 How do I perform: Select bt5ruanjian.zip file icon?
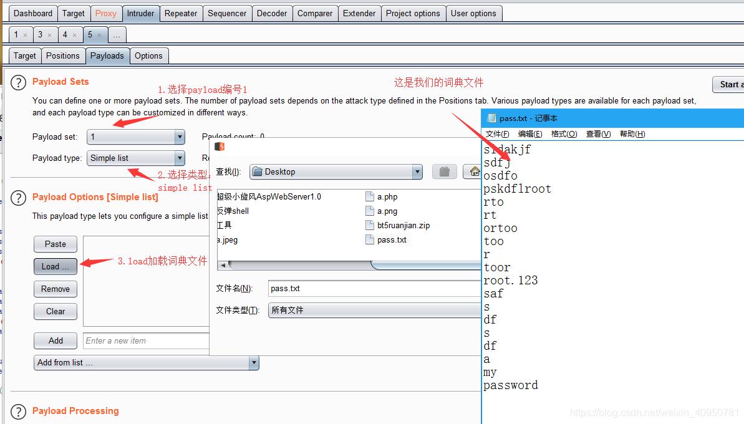(x=370, y=225)
